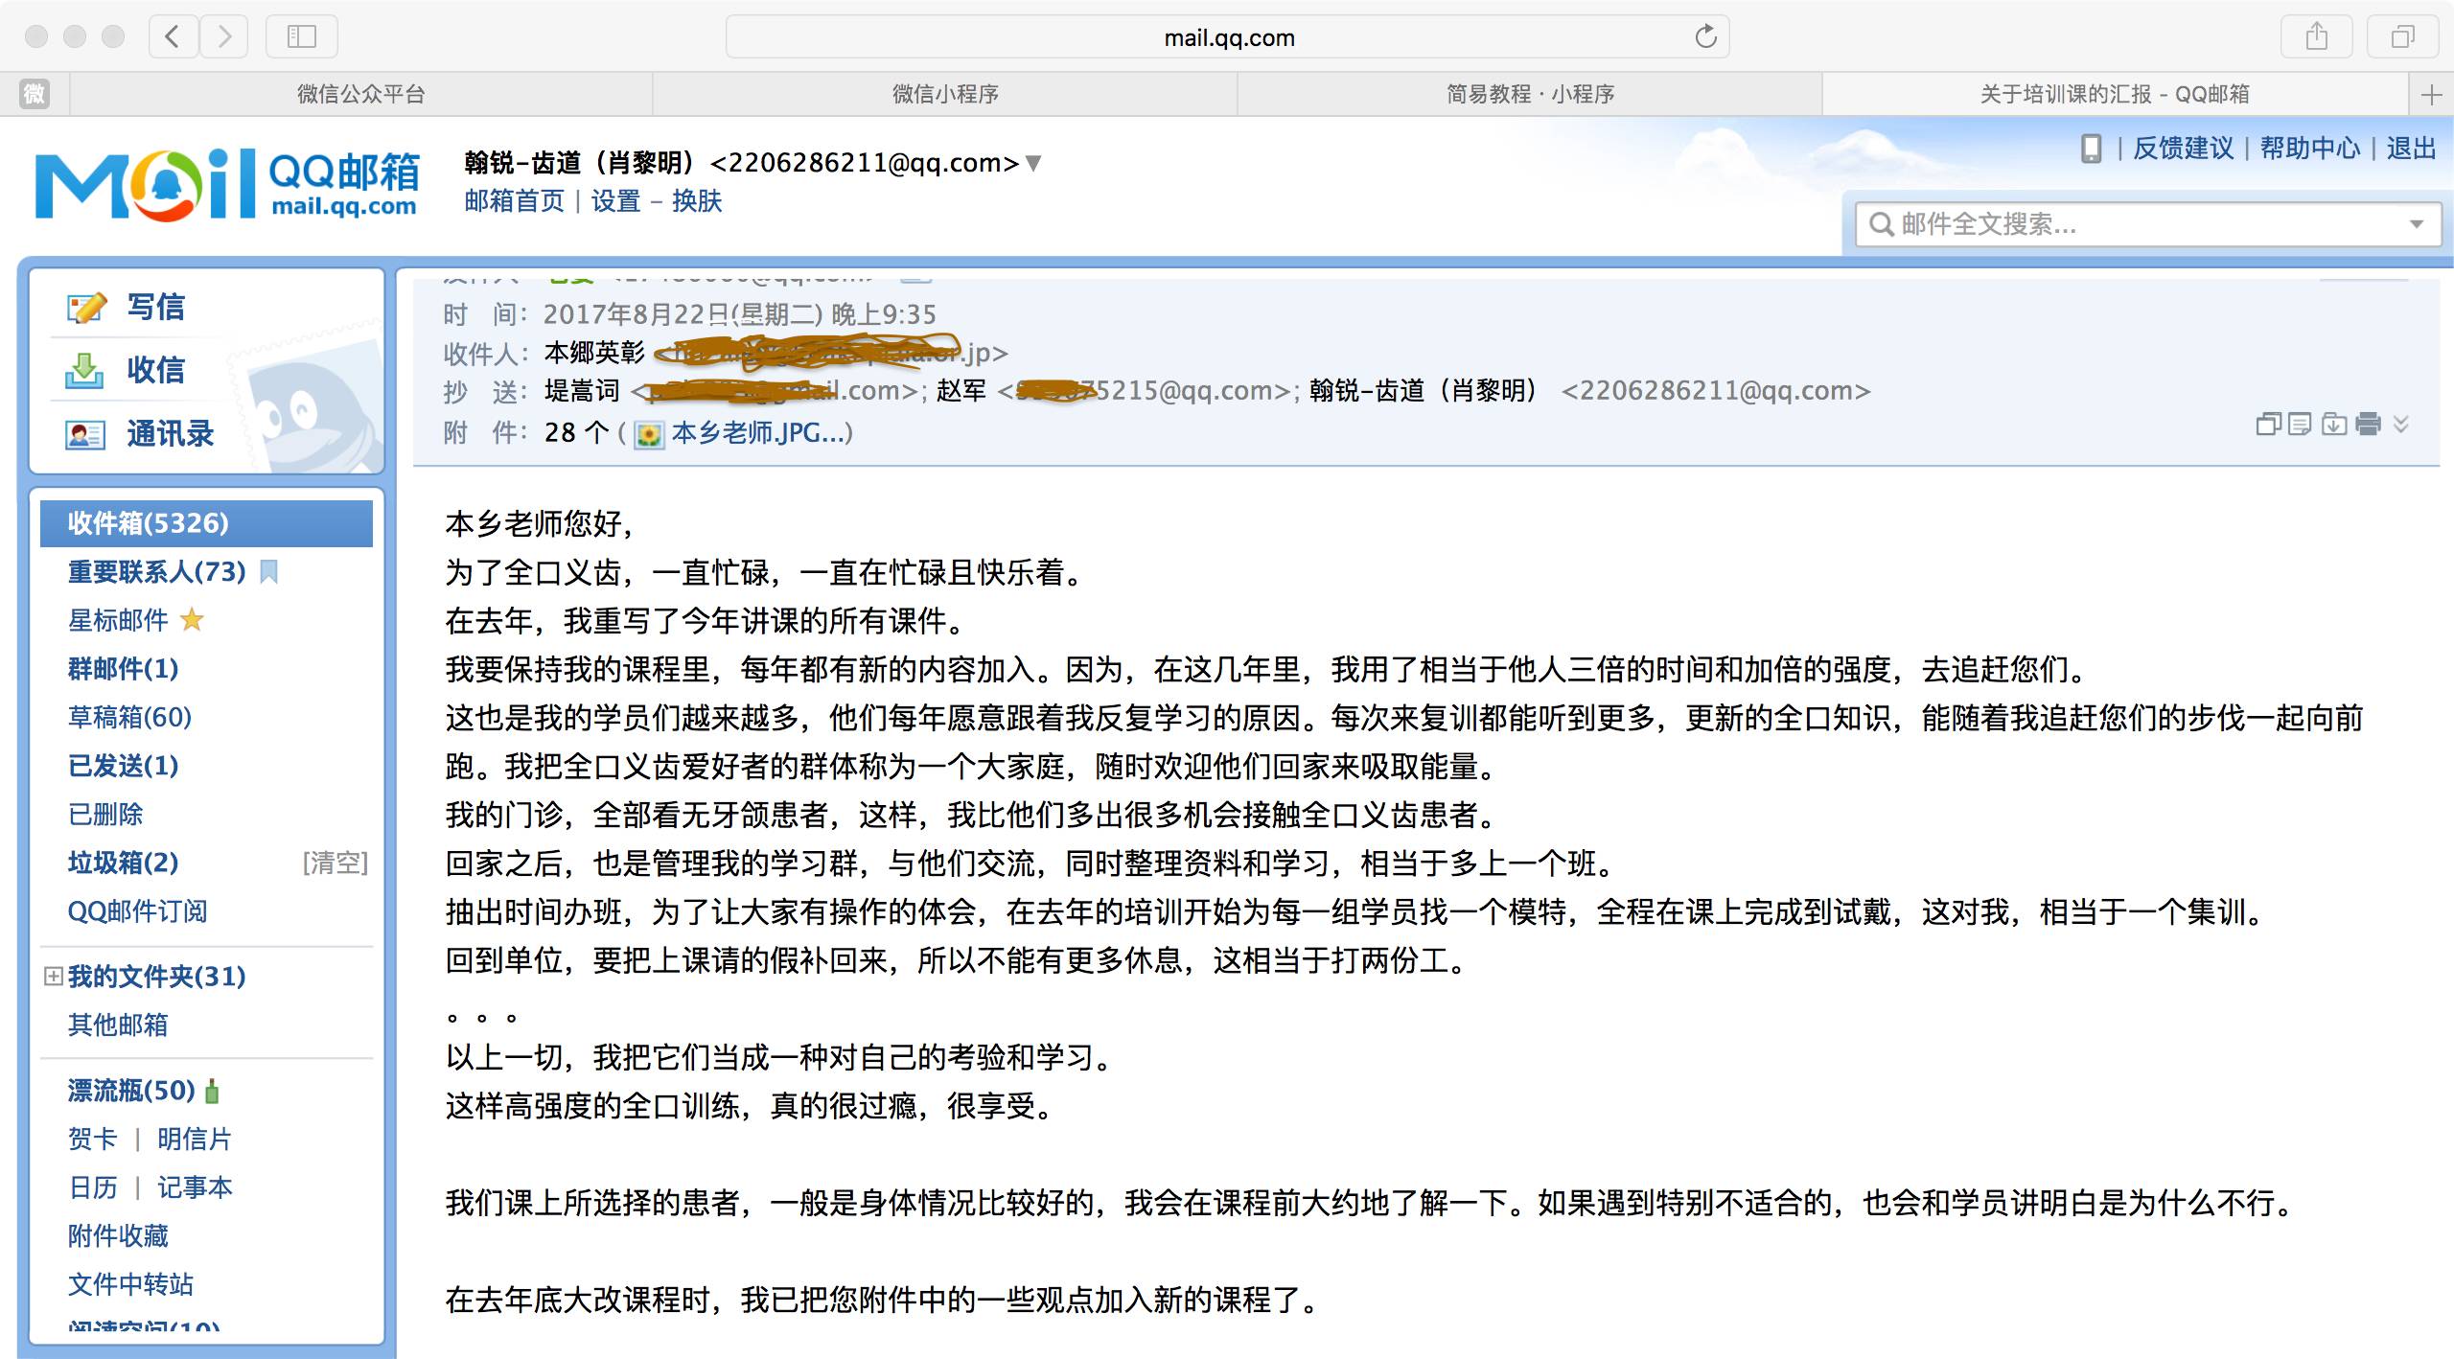Click the add note icon in email header
Image resolution: width=2454 pixels, height=1359 pixels.
pos(2301,425)
